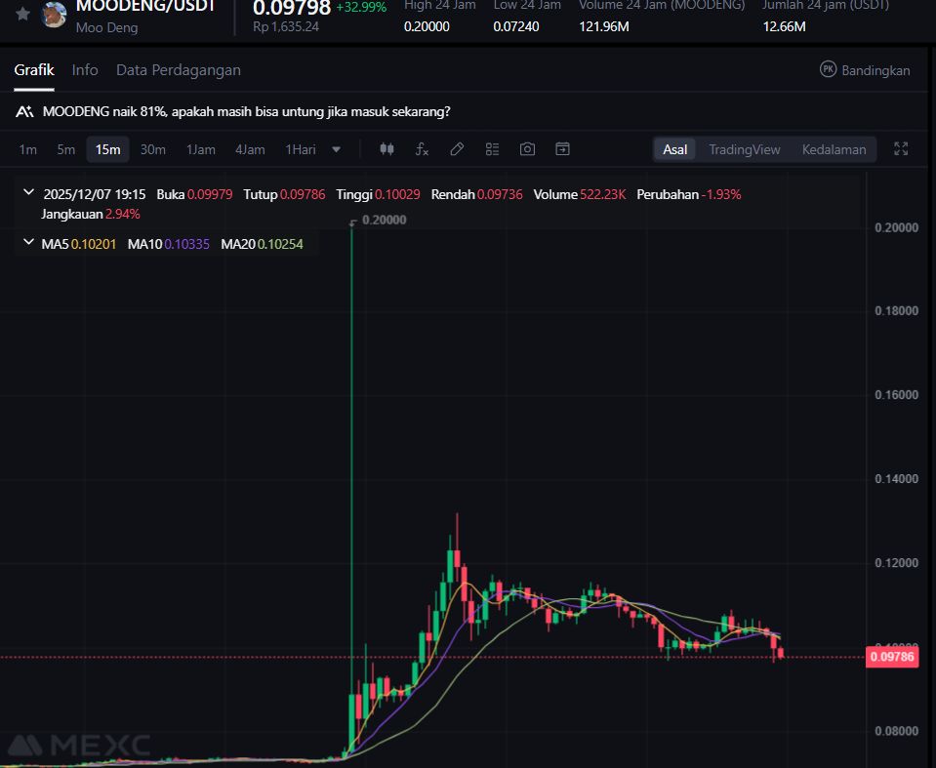Screen dimensions: 936x768
Task: Switch chart mode to Kedalaman
Action: (834, 149)
